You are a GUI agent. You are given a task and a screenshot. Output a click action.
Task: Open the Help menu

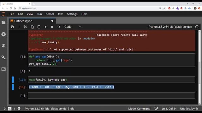click(x=84, y=14)
